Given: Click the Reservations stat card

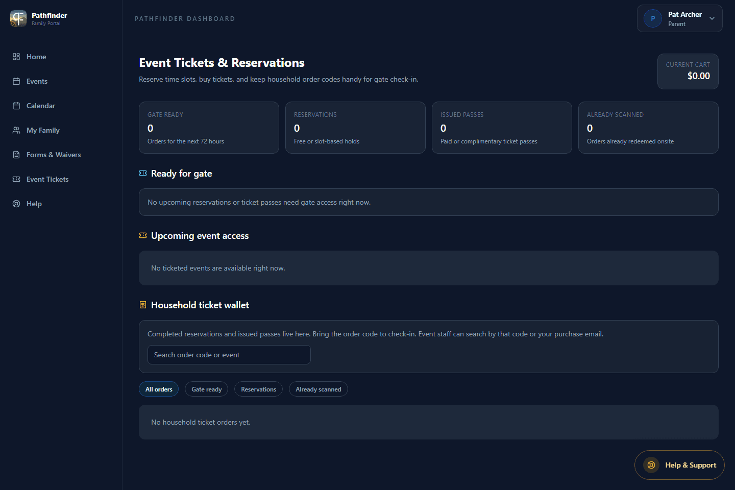Looking at the screenshot, I should click(x=355, y=128).
